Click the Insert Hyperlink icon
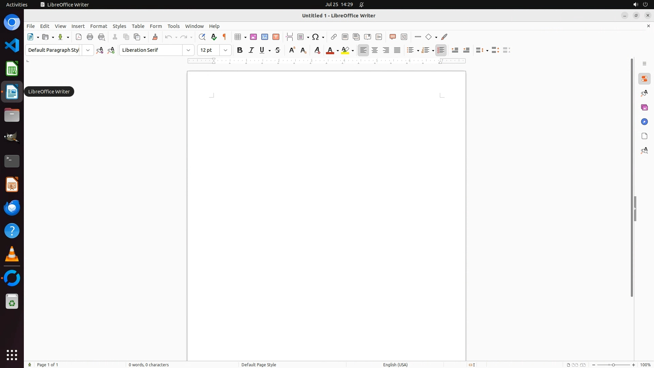This screenshot has height=368, width=654. point(334,37)
